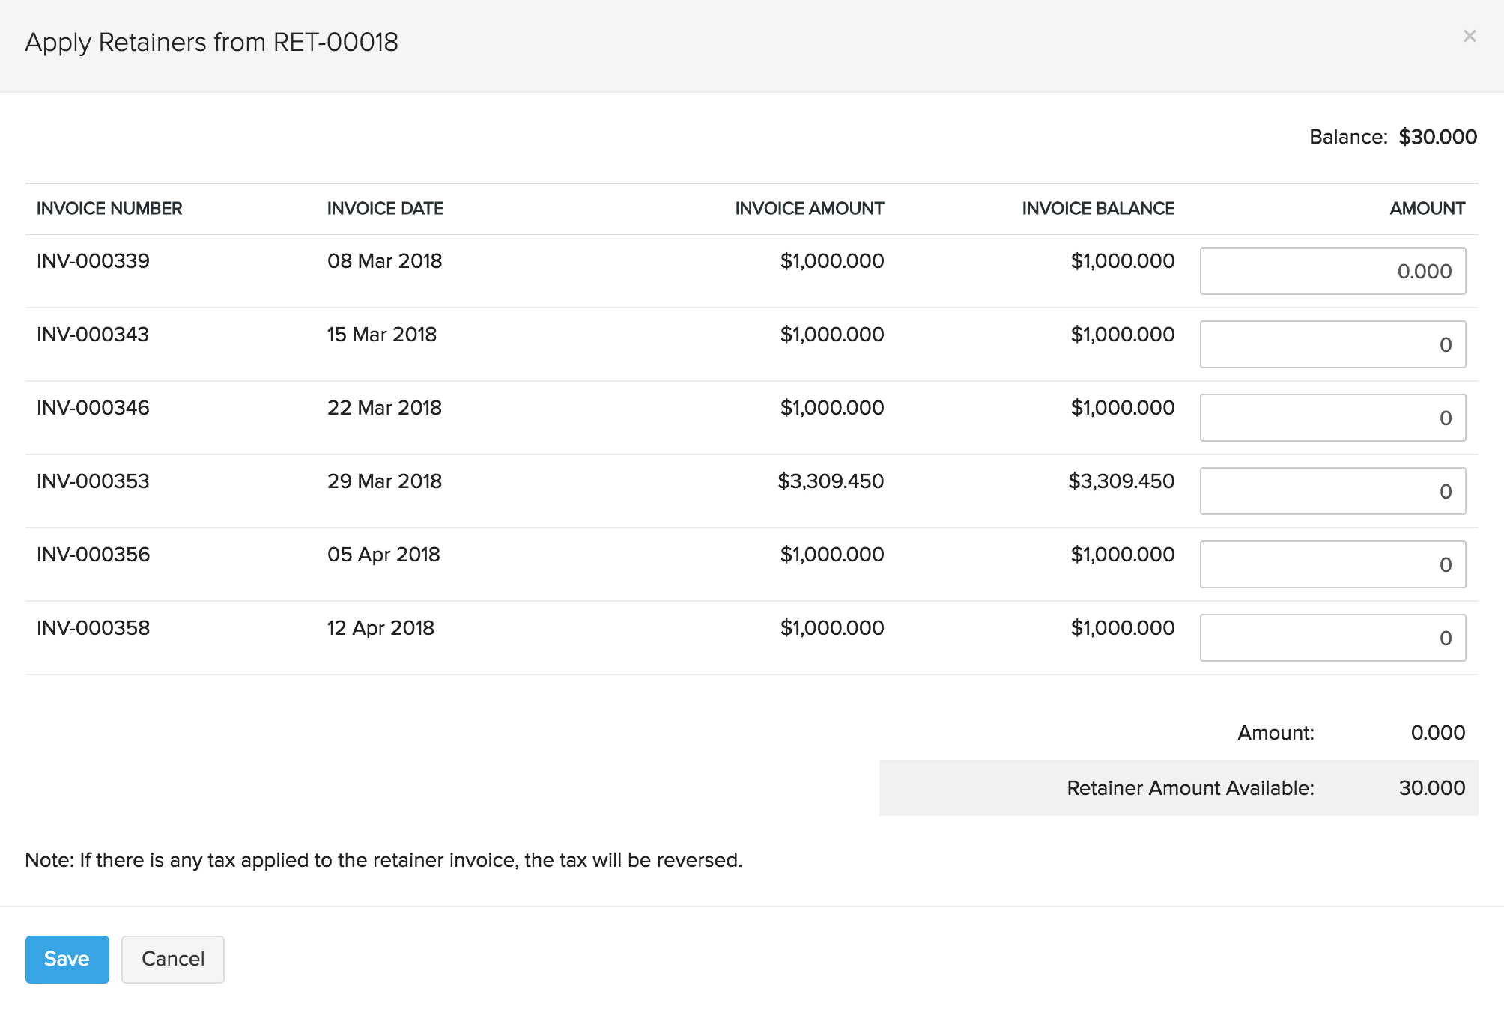Click the Cancel button
This screenshot has width=1504, height=1012.
click(x=172, y=959)
